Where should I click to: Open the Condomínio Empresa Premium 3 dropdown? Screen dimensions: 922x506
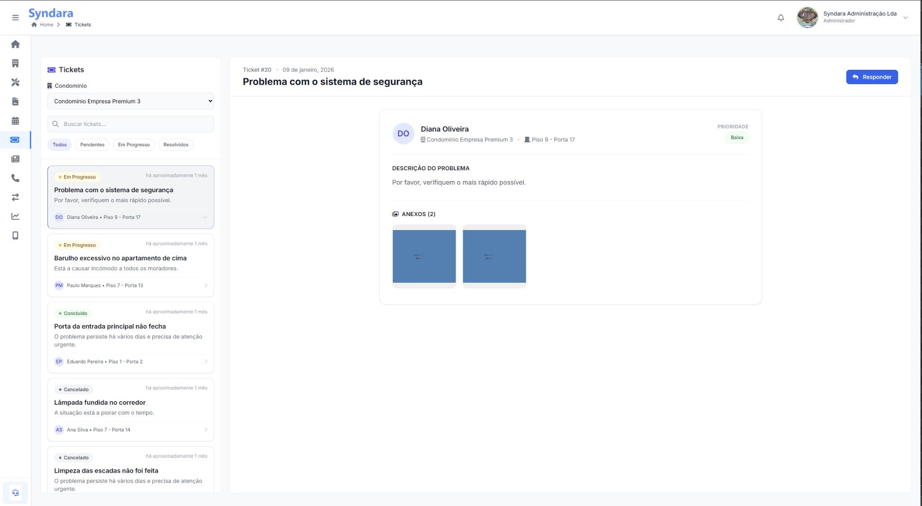131,101
